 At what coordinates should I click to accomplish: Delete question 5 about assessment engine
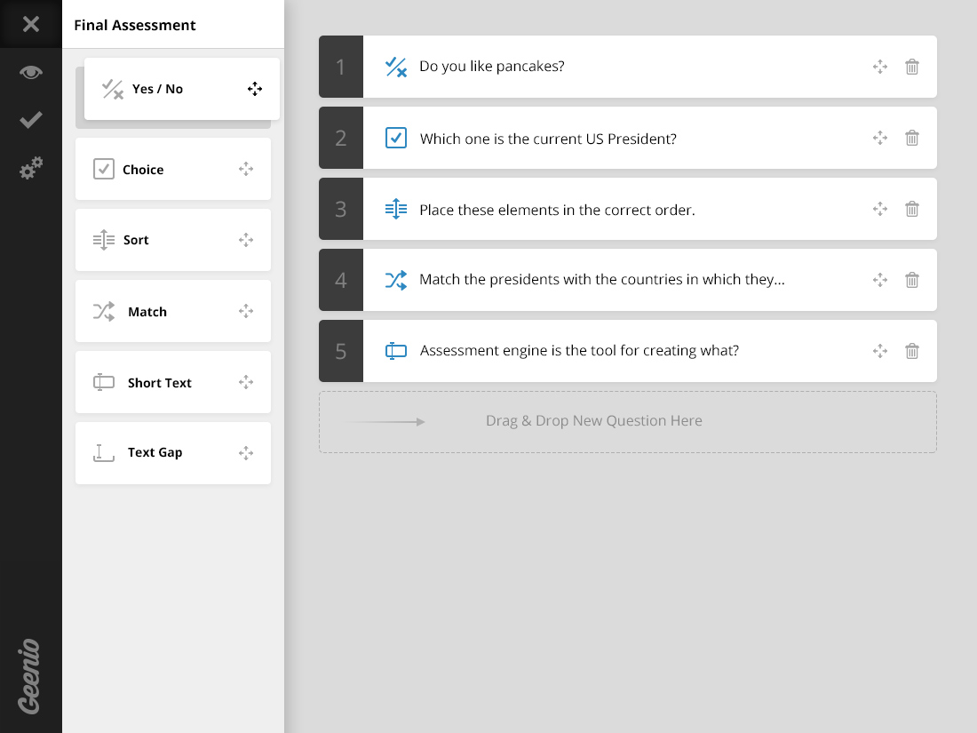point(912,351)
